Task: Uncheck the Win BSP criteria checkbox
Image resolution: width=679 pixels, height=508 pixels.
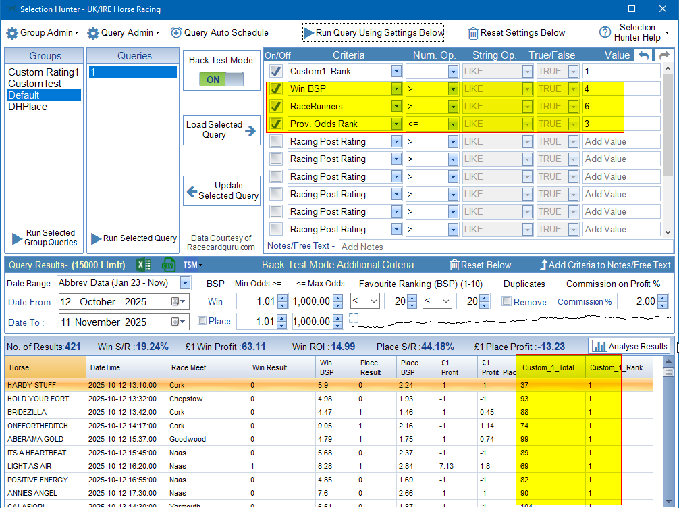Action: pyautogui.click(x=276, y=88)
